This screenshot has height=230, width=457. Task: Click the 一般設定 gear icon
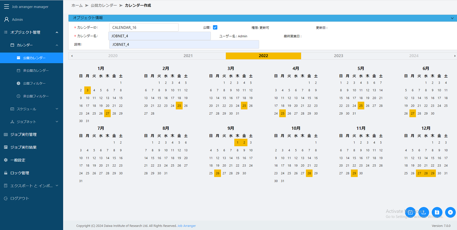point(5,160)
